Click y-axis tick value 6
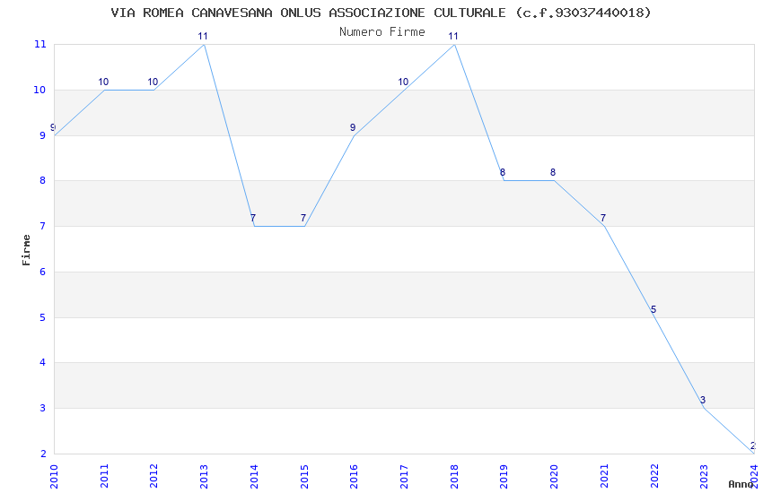This screenshot has height=493, width=763. [x=43, y=272]
